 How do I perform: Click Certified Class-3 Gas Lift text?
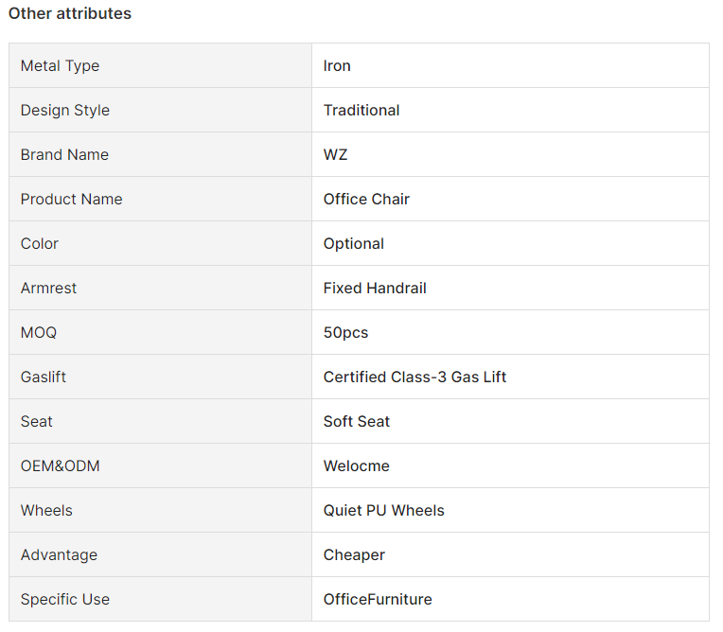coord(414,377)
